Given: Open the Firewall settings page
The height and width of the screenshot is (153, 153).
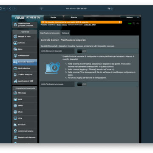Looking at the screenshot, I should point(25,125).
